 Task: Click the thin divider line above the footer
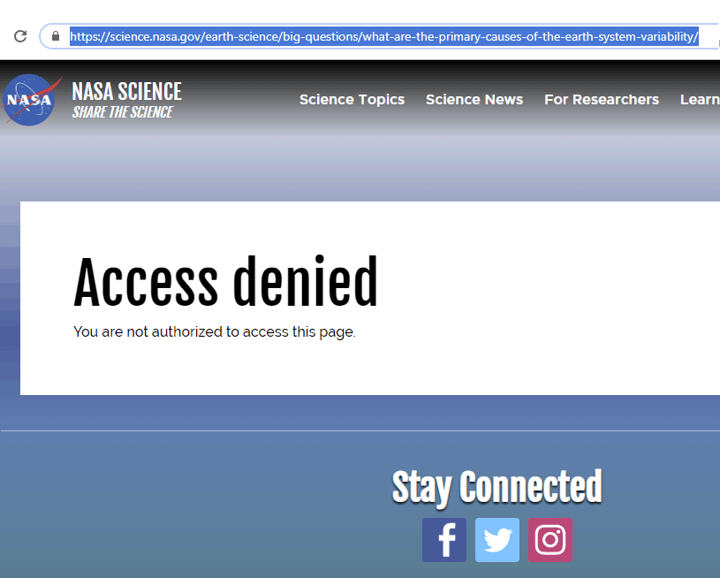pos(360,431)
